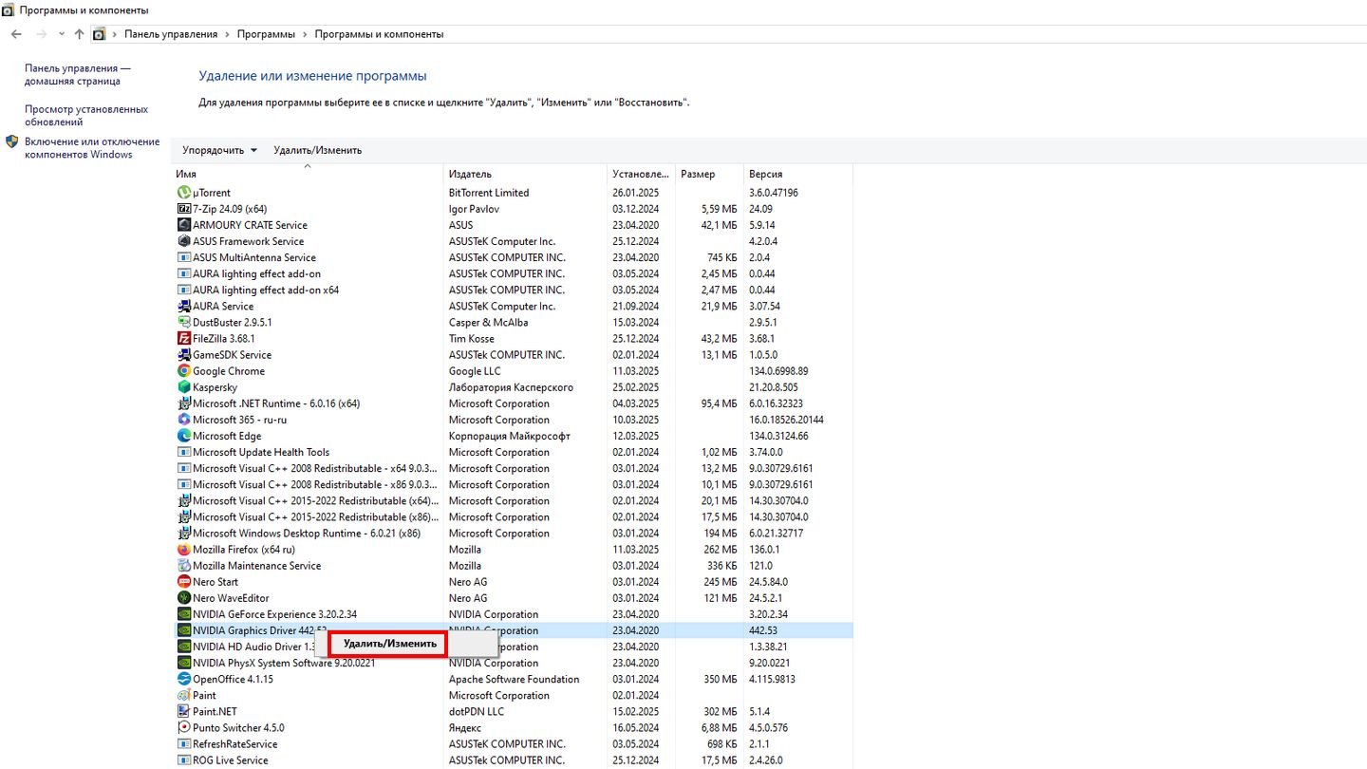
Task: Expand the chevron right after Программы breadcrumb
Action: click(305, 34)
